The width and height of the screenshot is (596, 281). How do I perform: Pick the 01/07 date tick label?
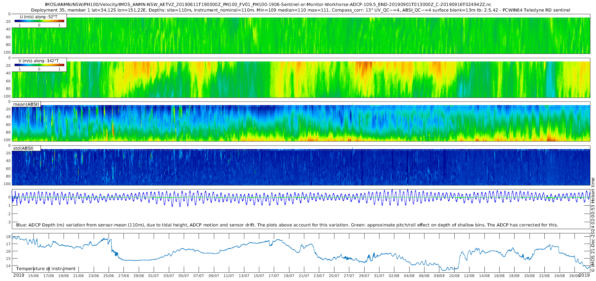pos(154,276)
